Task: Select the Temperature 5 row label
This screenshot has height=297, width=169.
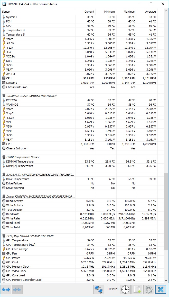Action: (x=15, y=35)
